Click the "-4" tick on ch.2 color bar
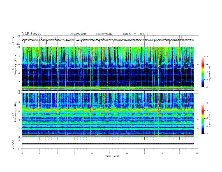222x172 pixels. (x=207, y=111)
